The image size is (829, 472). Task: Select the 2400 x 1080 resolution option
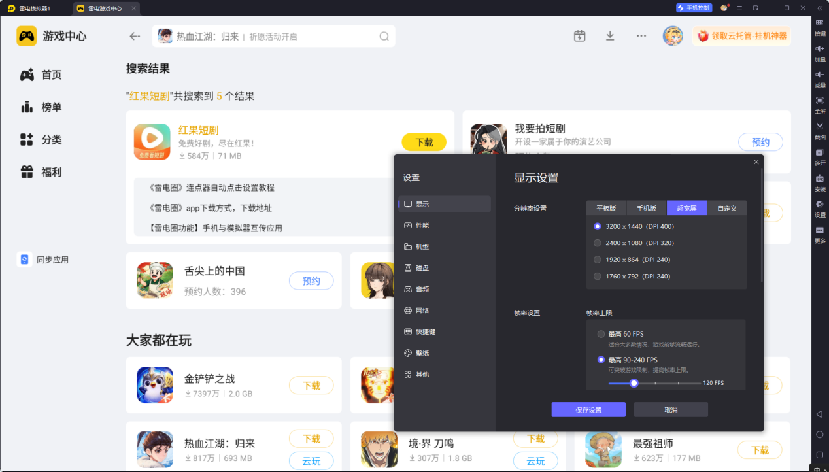click(597, 243)
